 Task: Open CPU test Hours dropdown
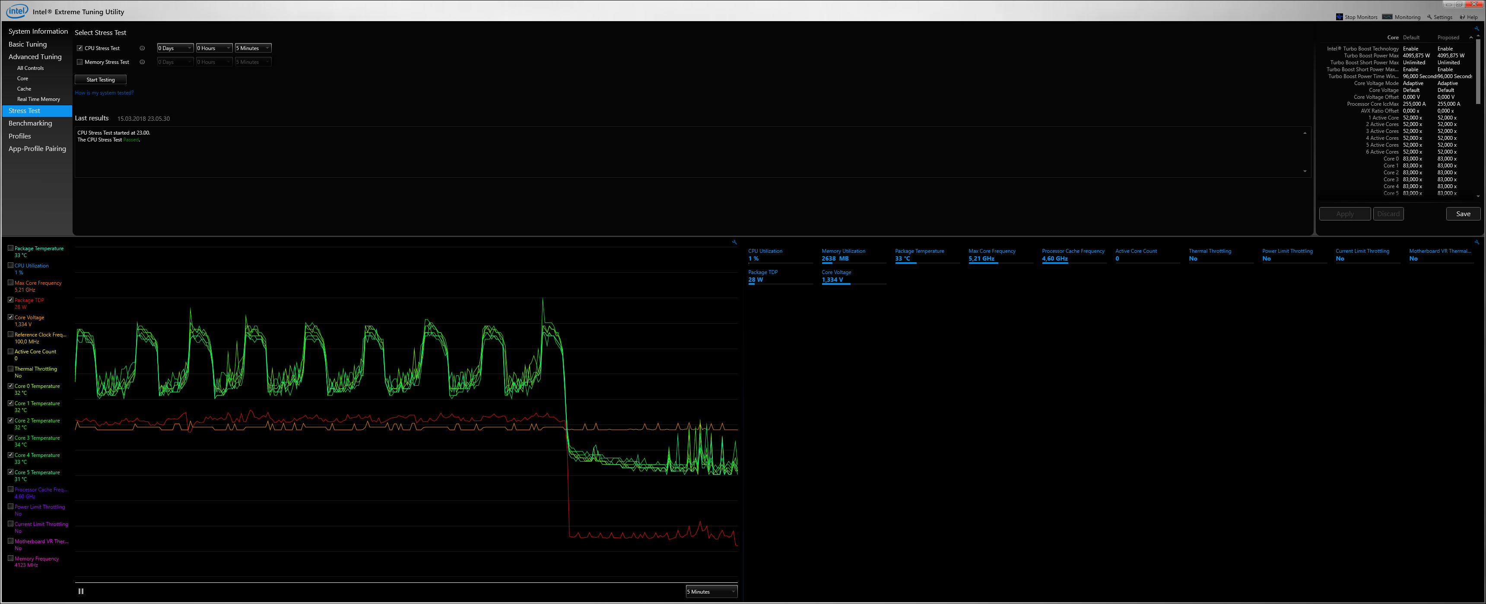[214, 48]
